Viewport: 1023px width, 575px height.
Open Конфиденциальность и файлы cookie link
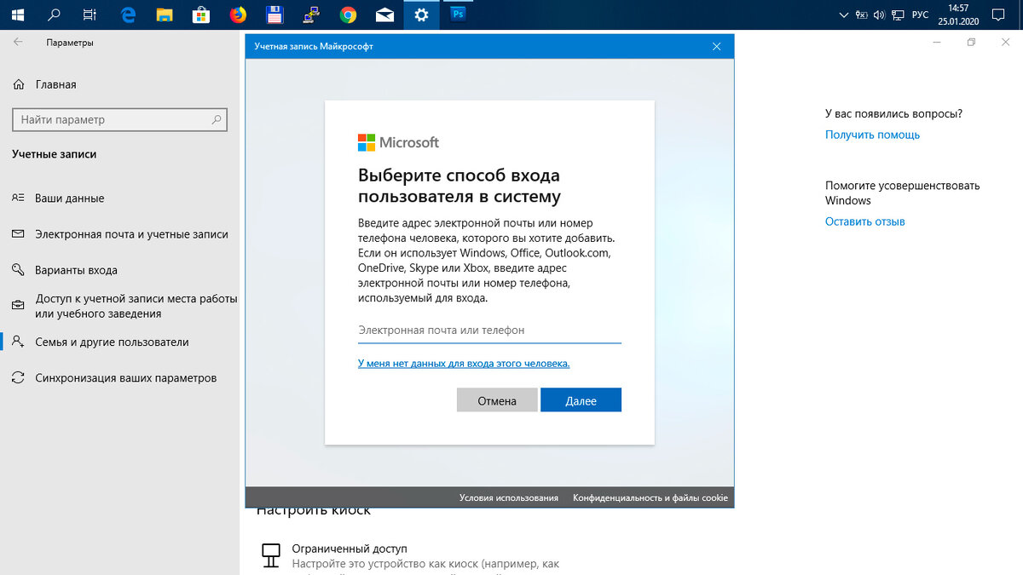pyautogui.click(x=650, y=497)
